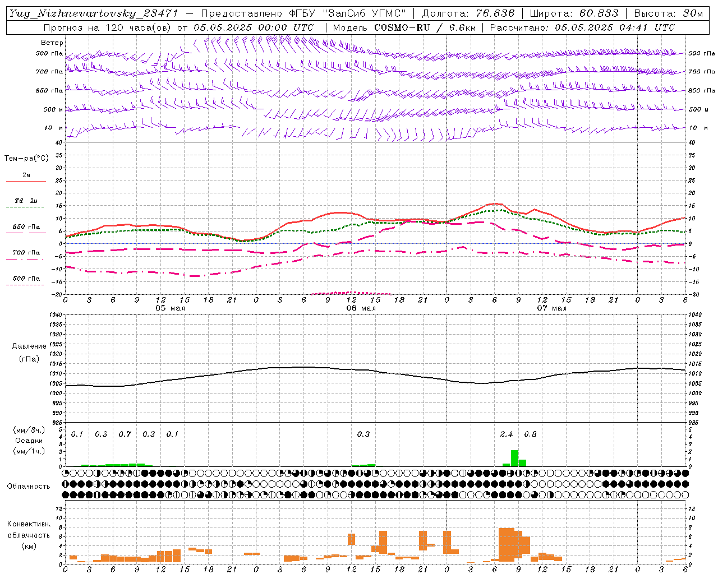Click the dashed line sample under Td 2м legend
This screenshot has height=574, width=718.
pyautogui.click(x=25, y=207)
